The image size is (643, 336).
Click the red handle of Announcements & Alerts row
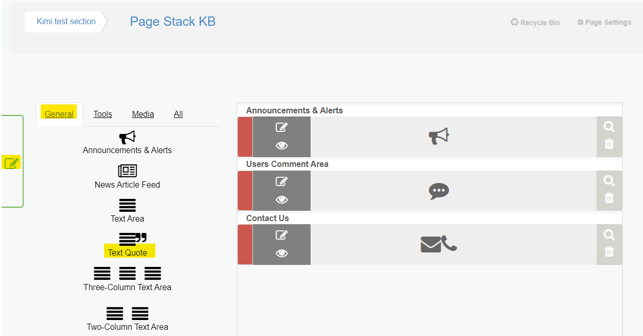(x=245, y=137)
